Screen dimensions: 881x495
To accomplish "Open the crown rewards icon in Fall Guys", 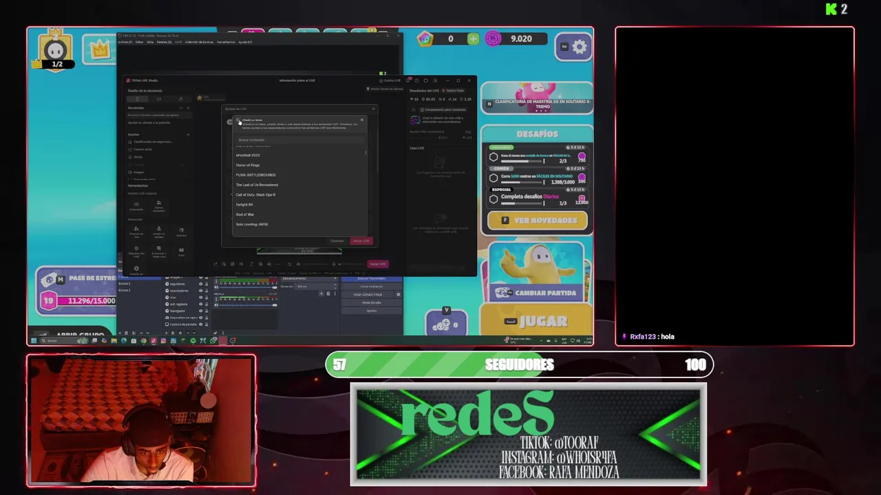I will click(100, 49).
